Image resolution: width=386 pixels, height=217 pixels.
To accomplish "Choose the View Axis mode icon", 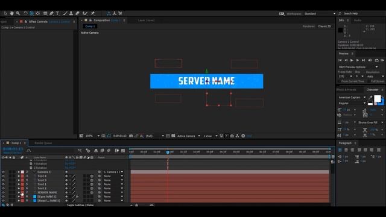I will 121,13.
